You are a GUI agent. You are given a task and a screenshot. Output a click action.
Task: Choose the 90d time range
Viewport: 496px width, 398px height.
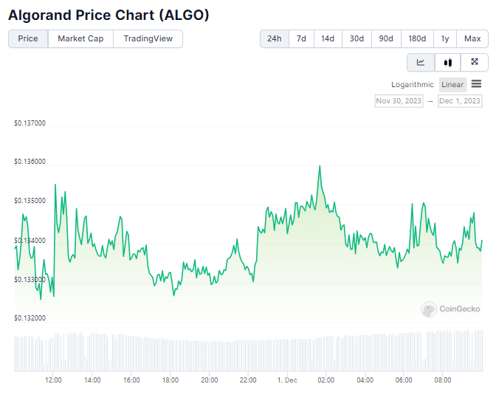click(386, 38)
